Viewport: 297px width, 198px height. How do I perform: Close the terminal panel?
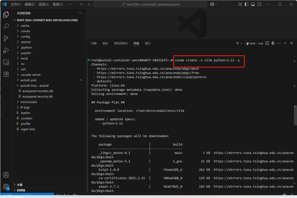291,43
